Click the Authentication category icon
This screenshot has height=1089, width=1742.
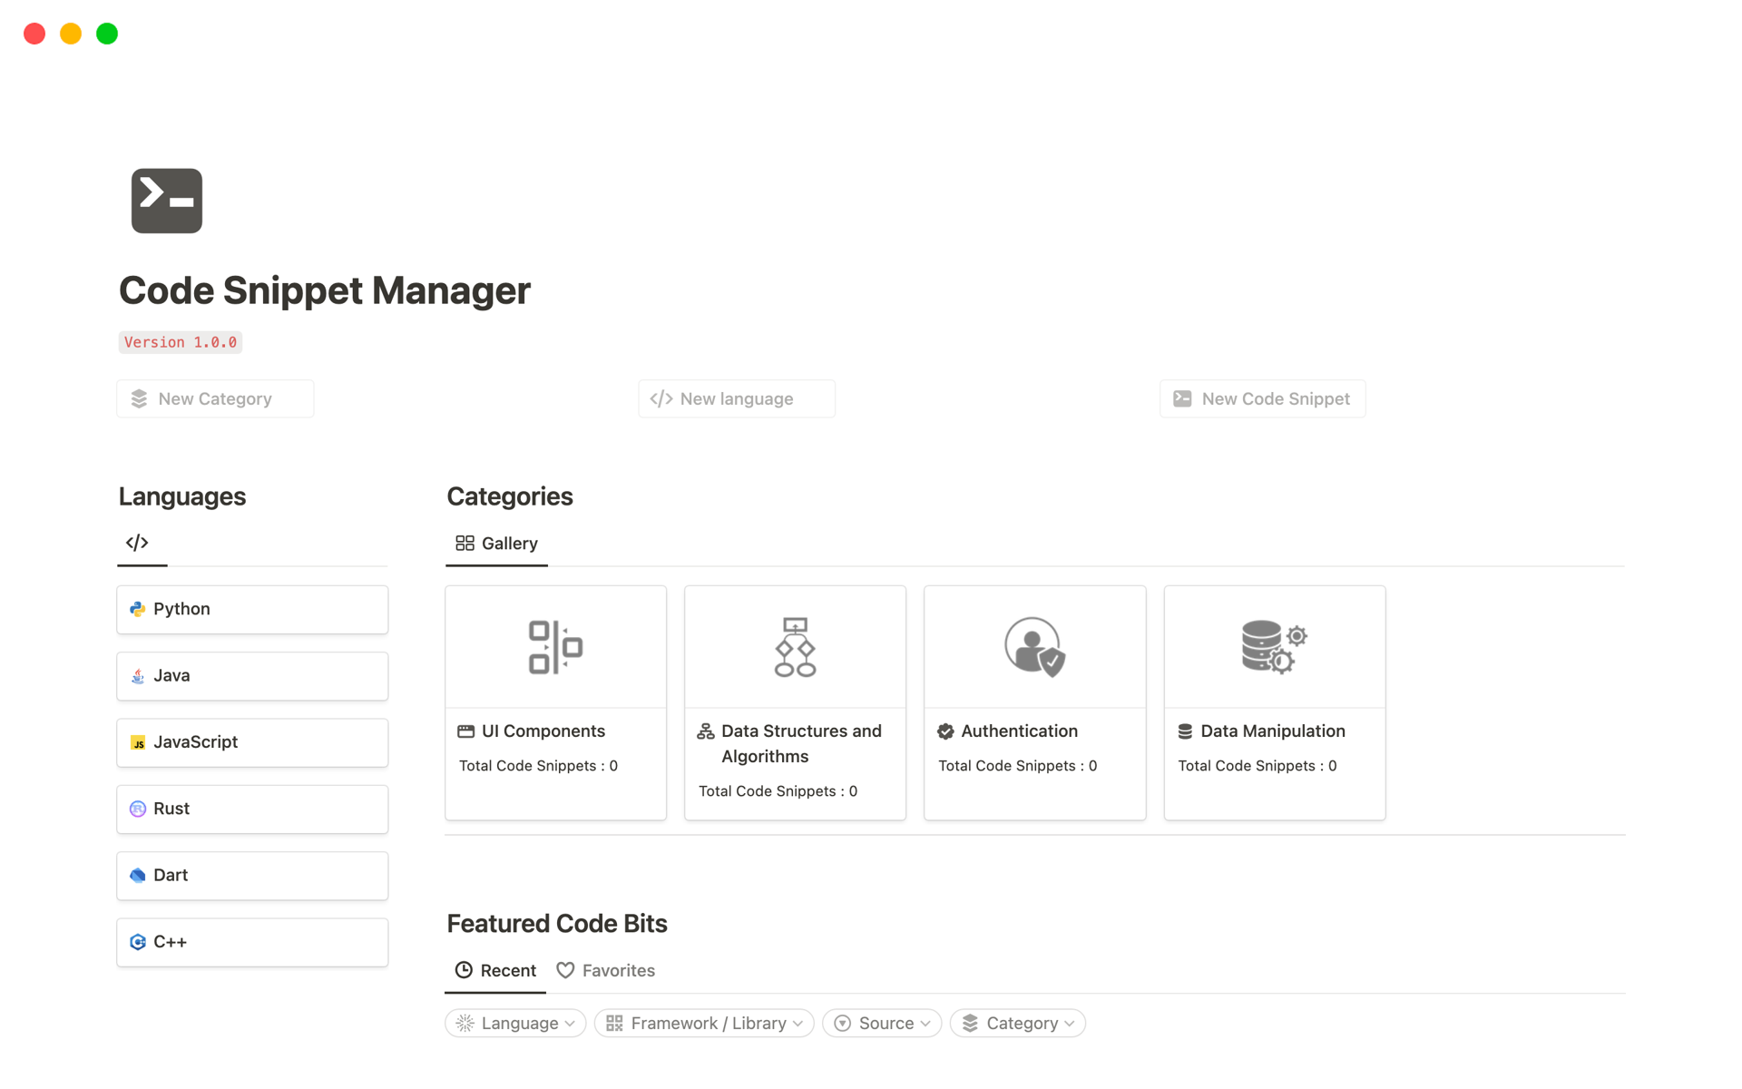(x=1033, y=646)
